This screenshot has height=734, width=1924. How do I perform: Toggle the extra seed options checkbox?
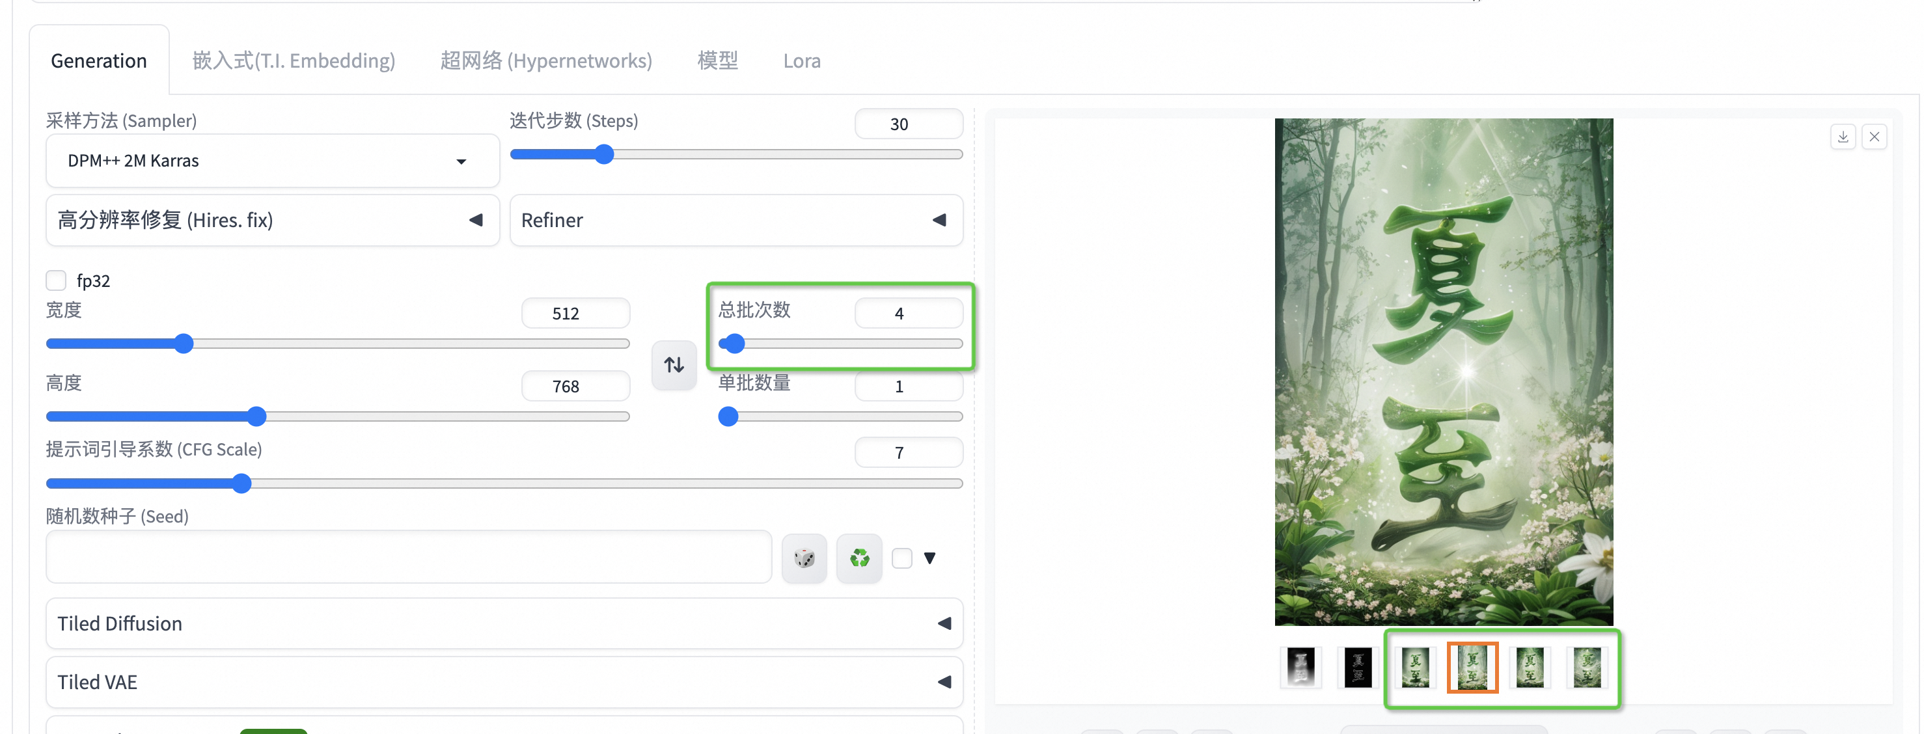[x=901, y=558]
